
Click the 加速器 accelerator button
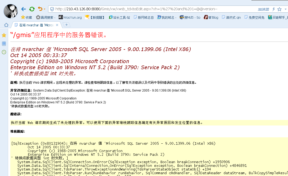(x=263, y=9)
